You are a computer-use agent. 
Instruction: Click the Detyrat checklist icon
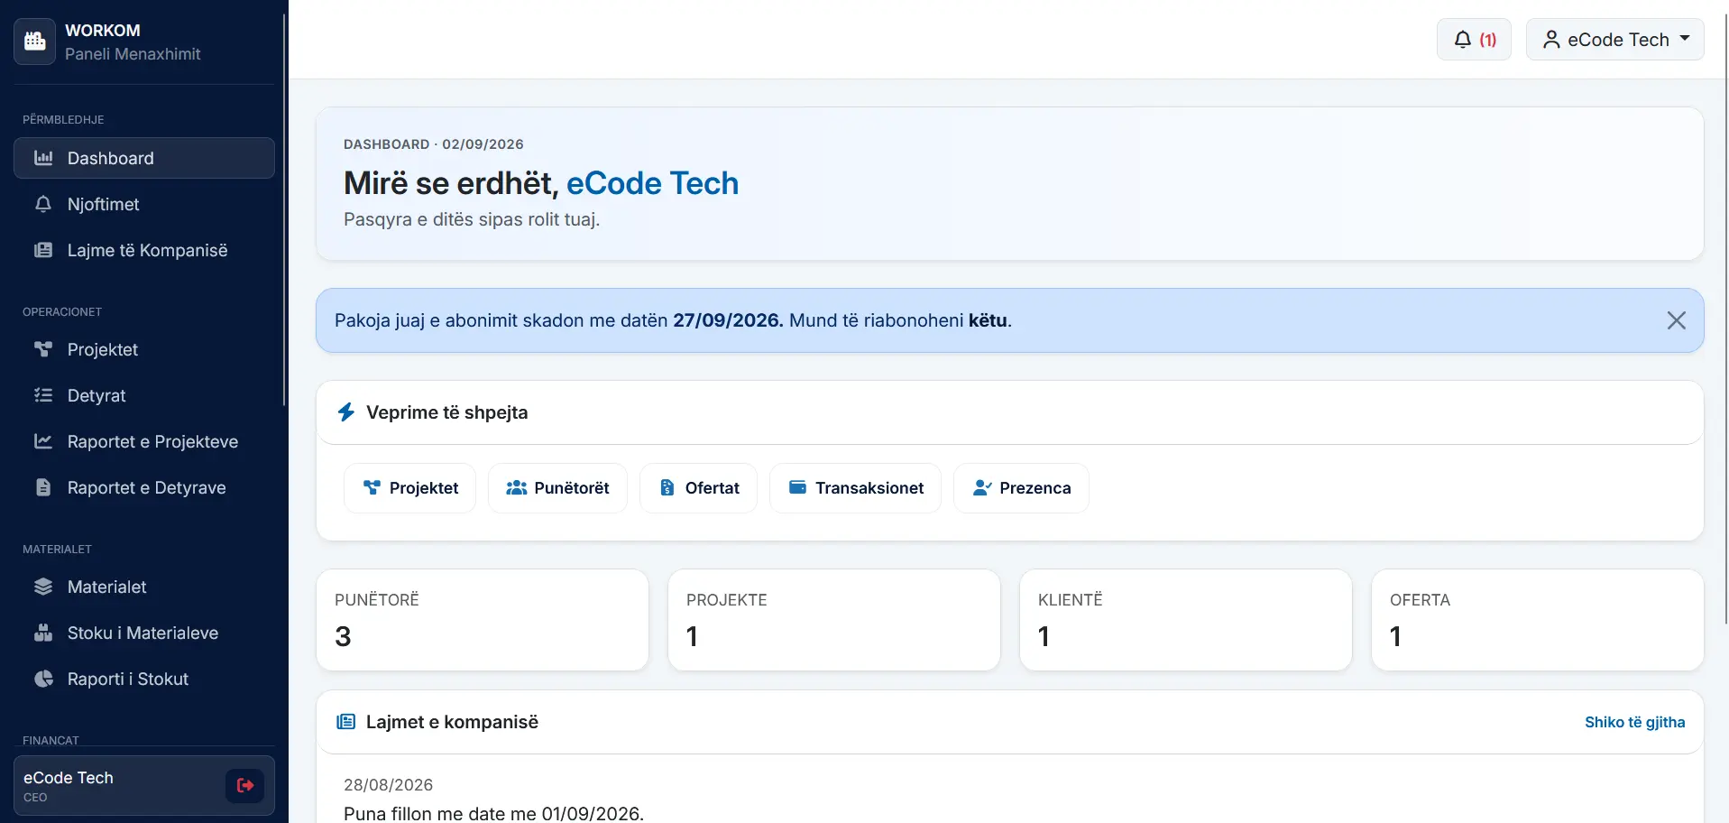tap(43, 395)
